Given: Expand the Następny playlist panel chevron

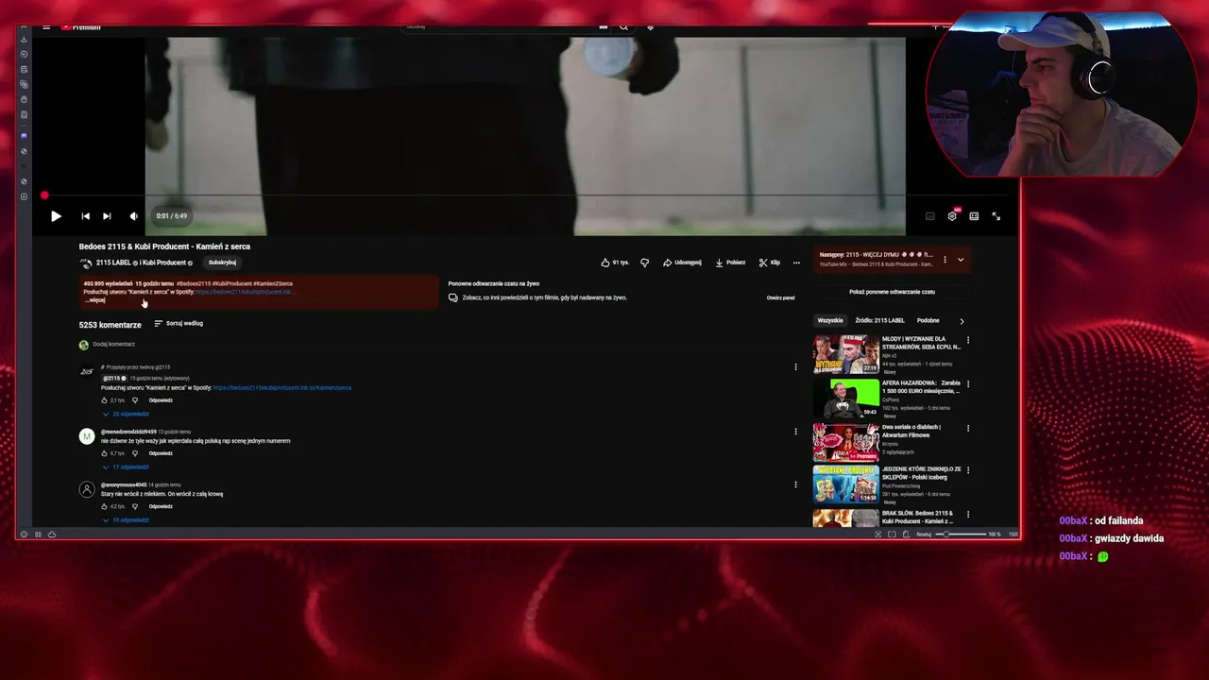Looking at the screenshot, I should (x=961, y=259).
